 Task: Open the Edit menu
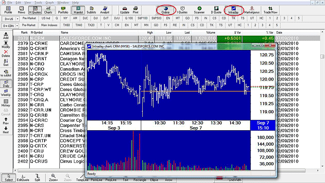pos(18,2)
